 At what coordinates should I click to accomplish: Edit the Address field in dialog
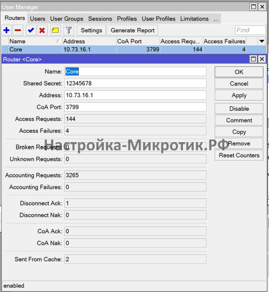tap(135, 95)
